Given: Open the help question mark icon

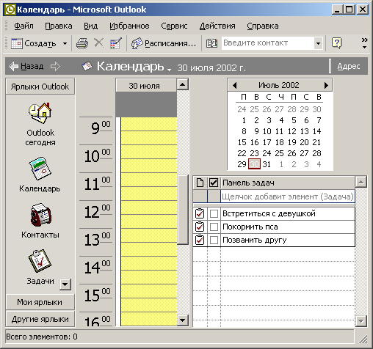Looking at the screenshot, I should pos(337,43).
